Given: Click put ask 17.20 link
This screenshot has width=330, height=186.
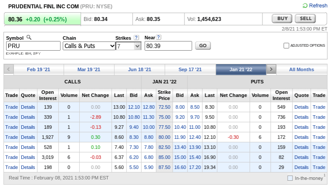Looking at the screenshot, I should 195,167.
